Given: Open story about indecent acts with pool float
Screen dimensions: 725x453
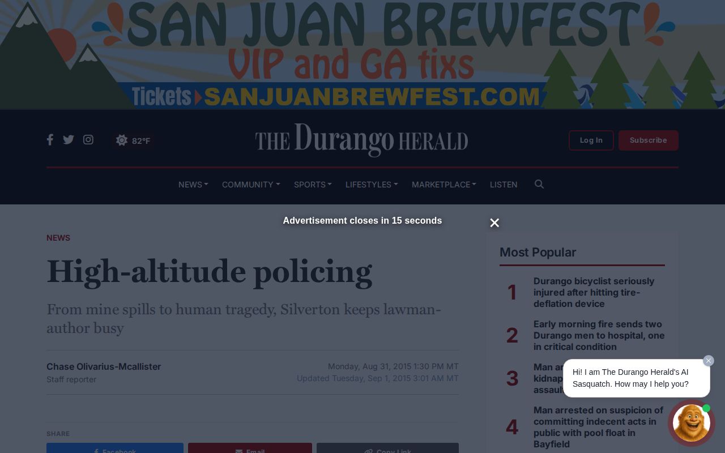Looking at the screenshot, I should (x=598, y=427).
